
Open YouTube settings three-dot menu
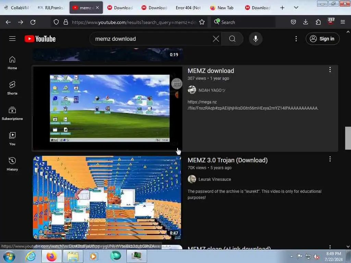[x=296, y=39]
